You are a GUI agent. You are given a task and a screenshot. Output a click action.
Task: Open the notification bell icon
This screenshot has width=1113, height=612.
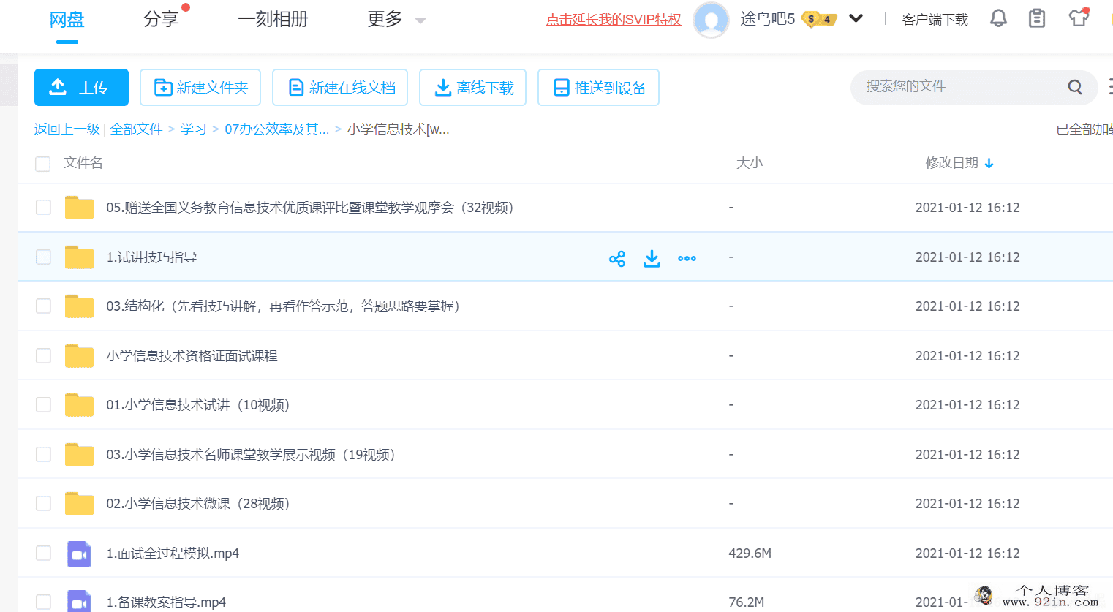click(x=998, y=19)
